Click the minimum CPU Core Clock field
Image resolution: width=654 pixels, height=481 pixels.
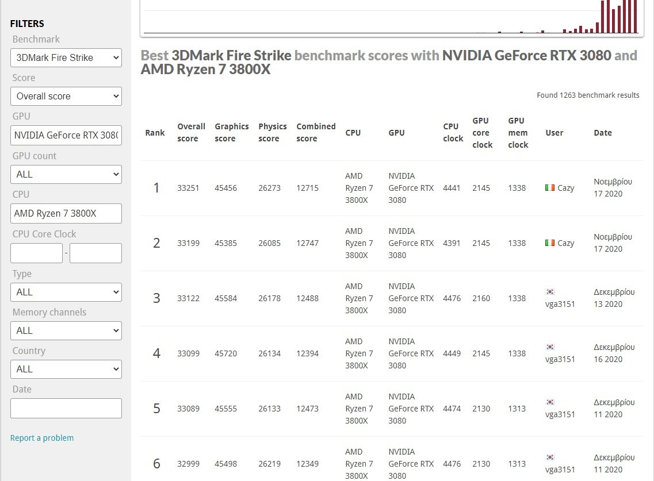(36, 253)
